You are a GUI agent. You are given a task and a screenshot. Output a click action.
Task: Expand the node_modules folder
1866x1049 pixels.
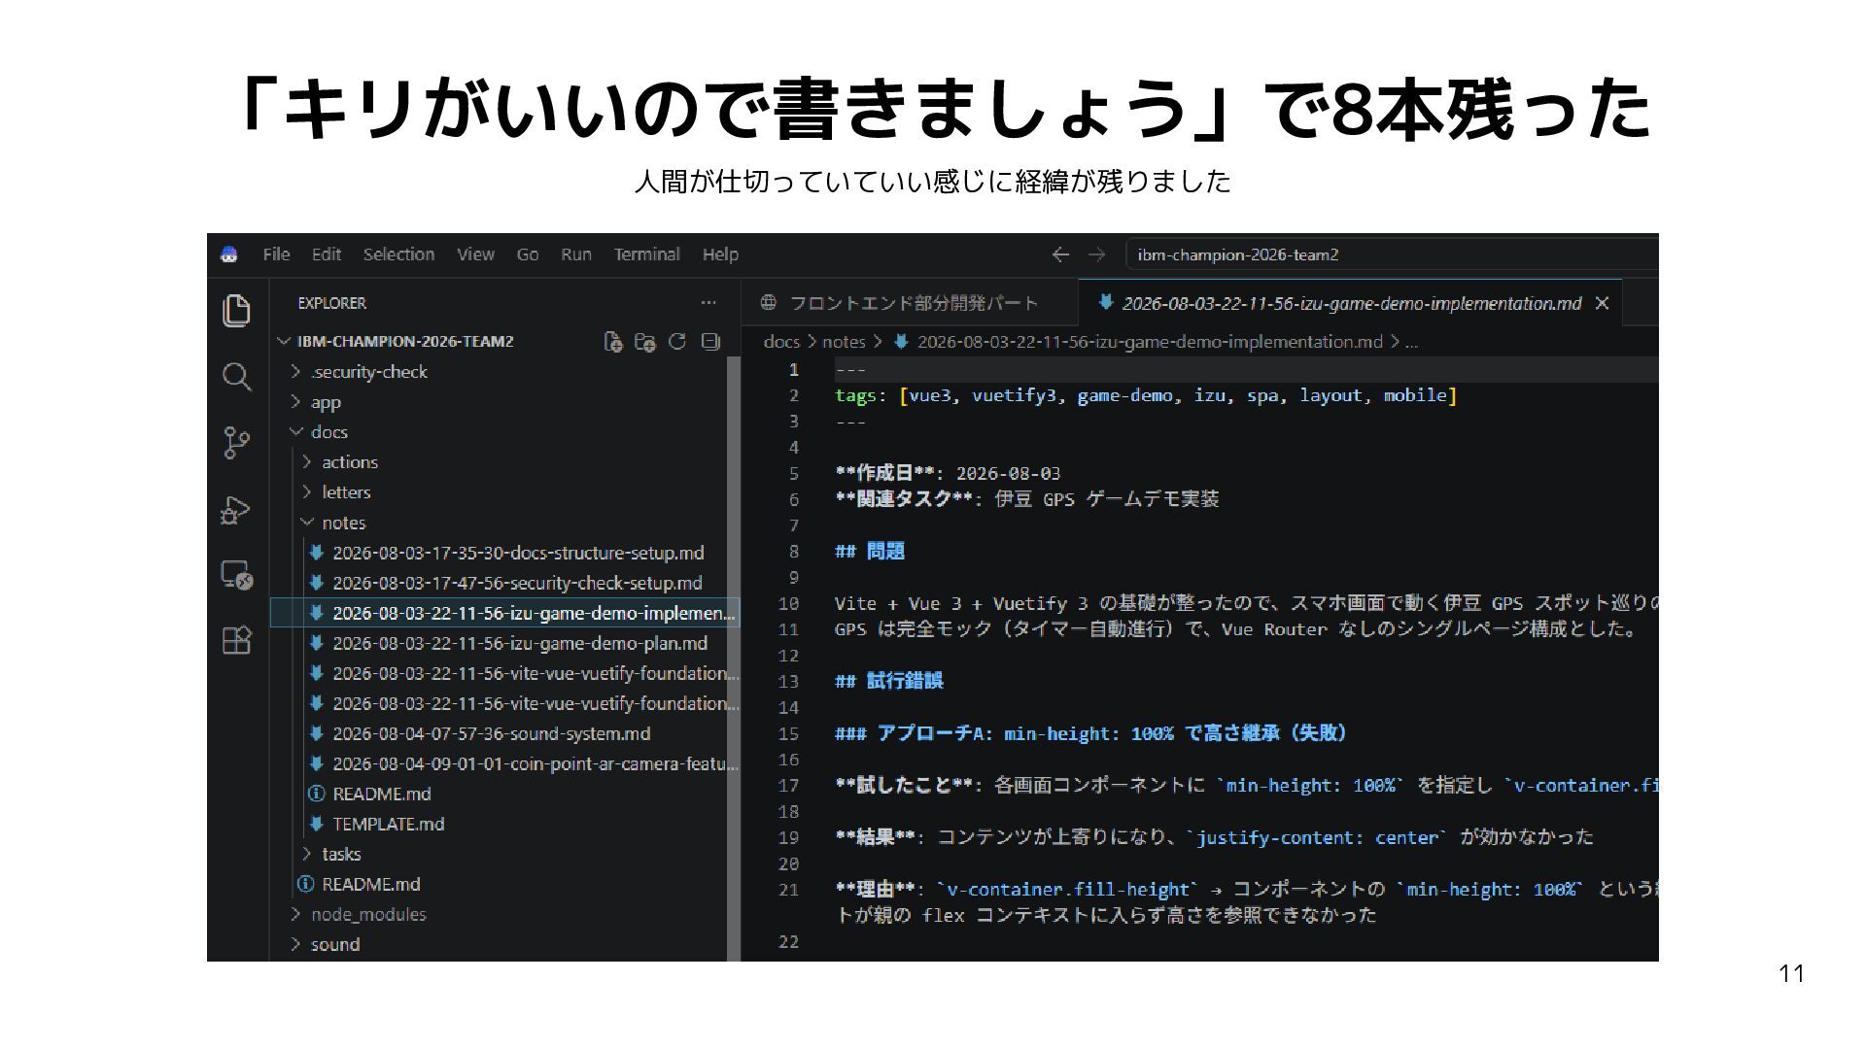(x=368, y=914)
